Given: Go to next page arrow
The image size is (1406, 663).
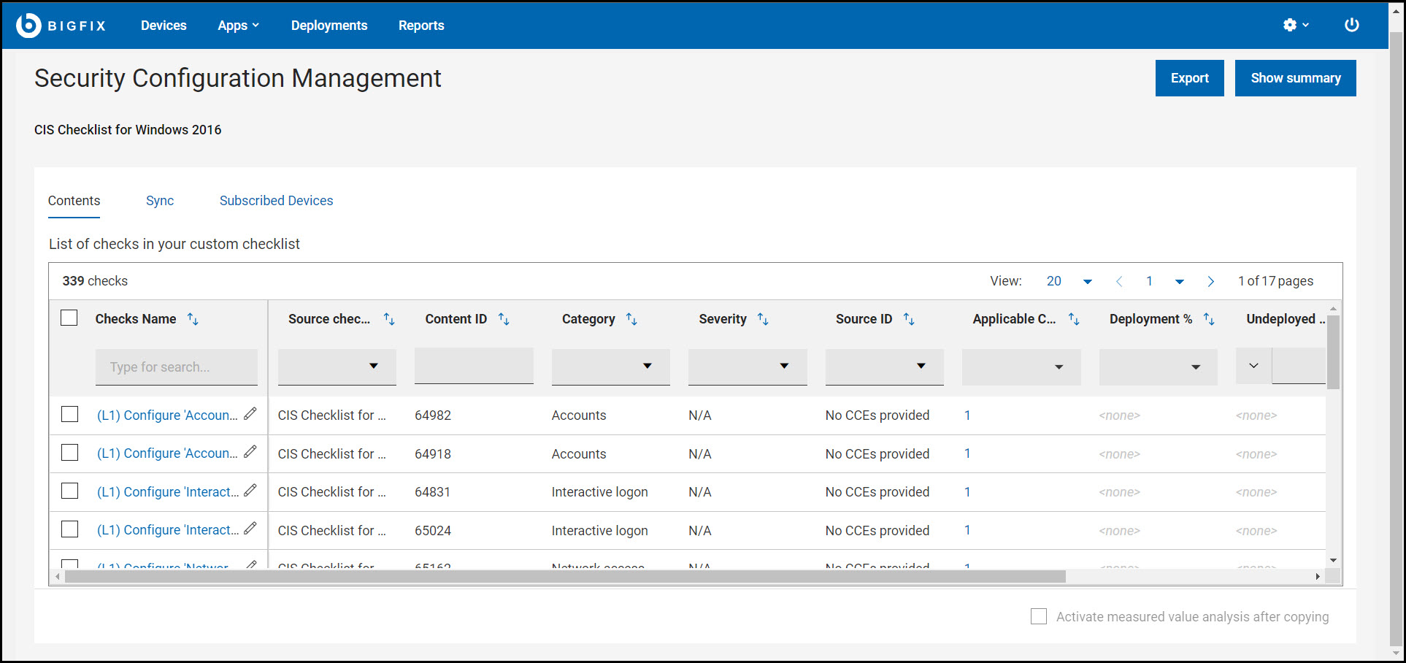Looking at the screenshot, I should tap(1210, 282).
